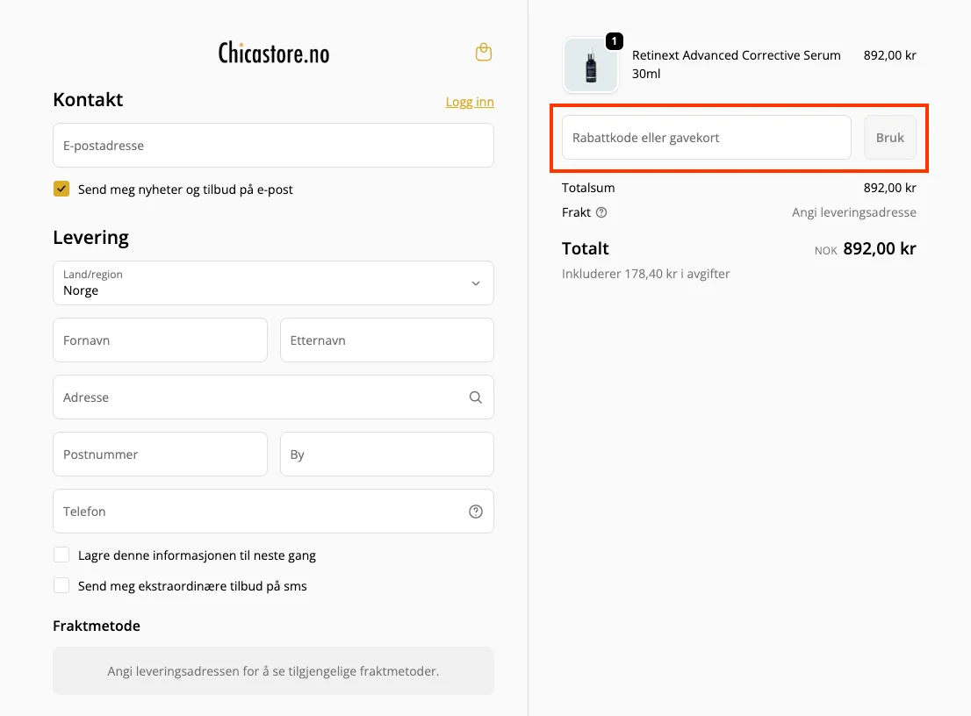Click the Levering heading
This screenshot has width=971, height=716.
coord(91,238)
